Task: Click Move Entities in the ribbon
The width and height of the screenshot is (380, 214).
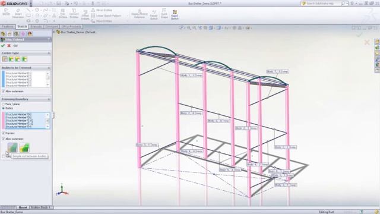Action: coord(102,21)
